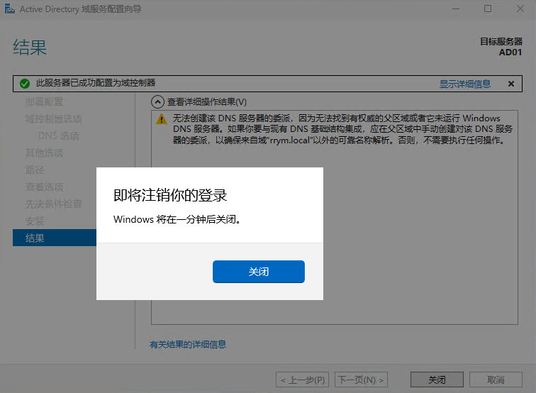This screenshot has width=536, height=393.
Task: Click the 取消 button
Action: click(496, 380)
